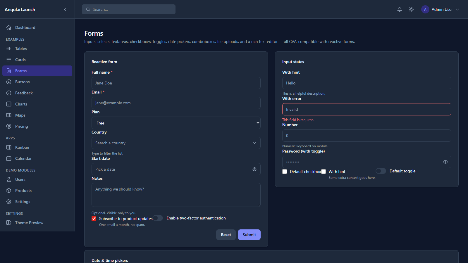Uncheck Subscribe to product updates checkbox
The image size is (468, 263).
(94, 219)
